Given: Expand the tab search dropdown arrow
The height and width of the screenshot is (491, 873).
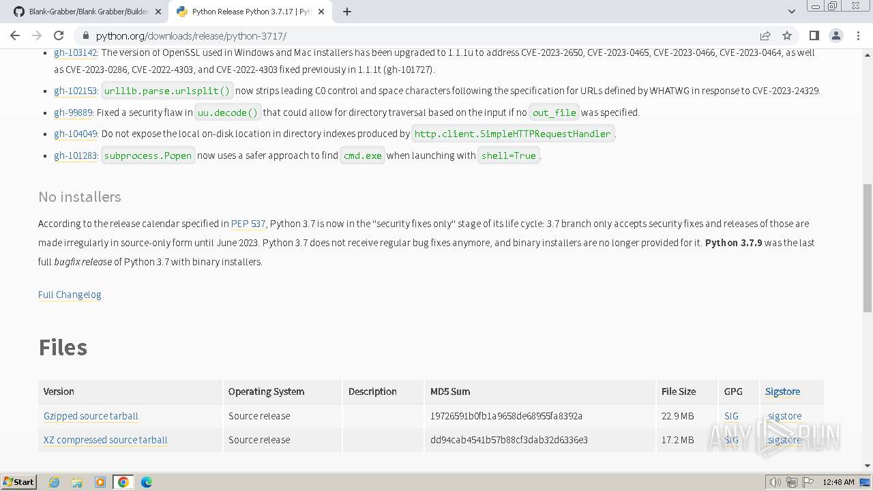Looking at the screenshot, I should pos(791,12).
